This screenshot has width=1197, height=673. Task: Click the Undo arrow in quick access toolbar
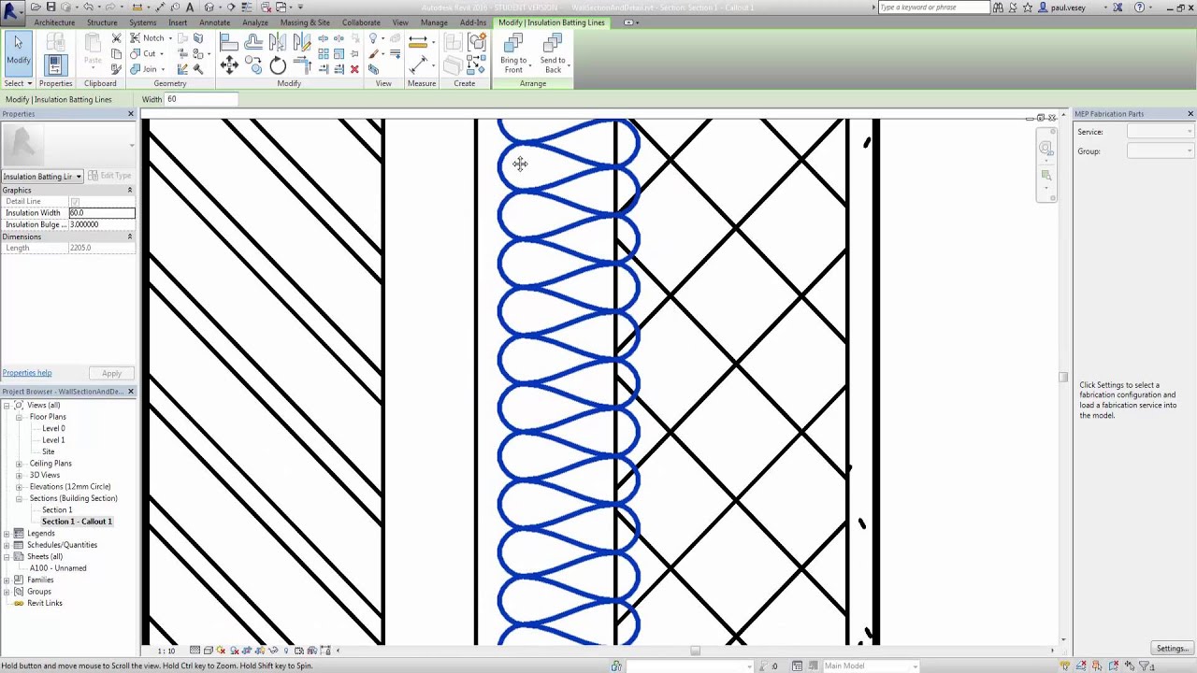[x=87, y=7]
